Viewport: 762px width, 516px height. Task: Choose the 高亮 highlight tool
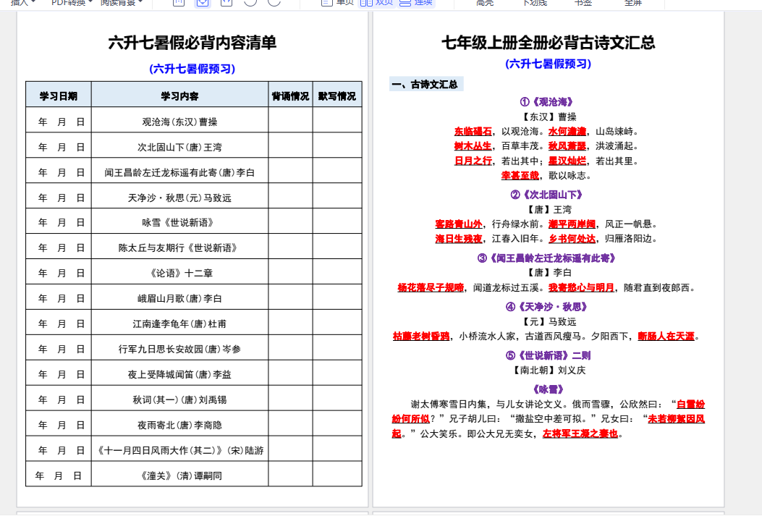click(x=485, y=2)
